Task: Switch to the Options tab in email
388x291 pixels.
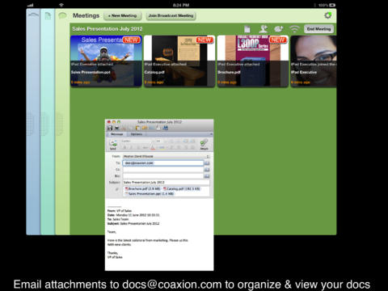Action: click(137, 134)
